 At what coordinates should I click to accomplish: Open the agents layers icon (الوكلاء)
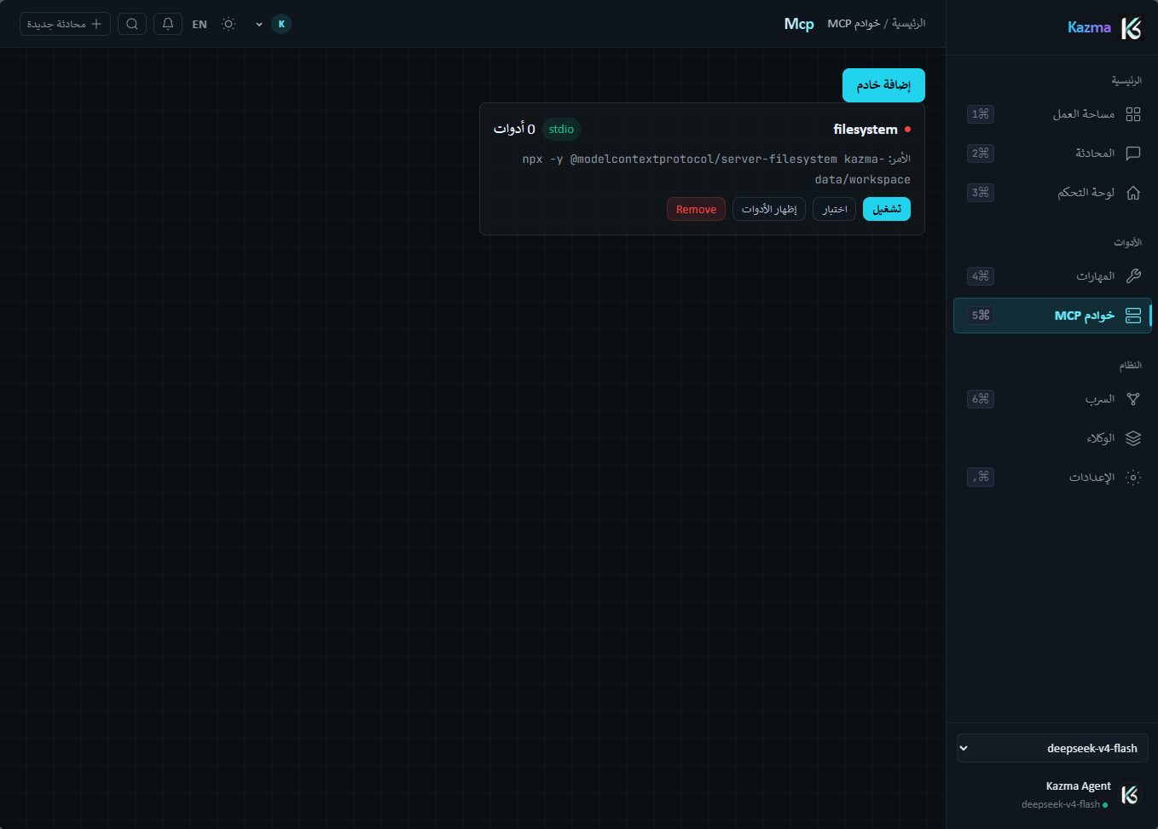1133,438
